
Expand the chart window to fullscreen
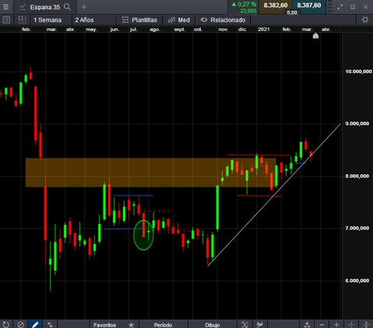coord(340,7)
